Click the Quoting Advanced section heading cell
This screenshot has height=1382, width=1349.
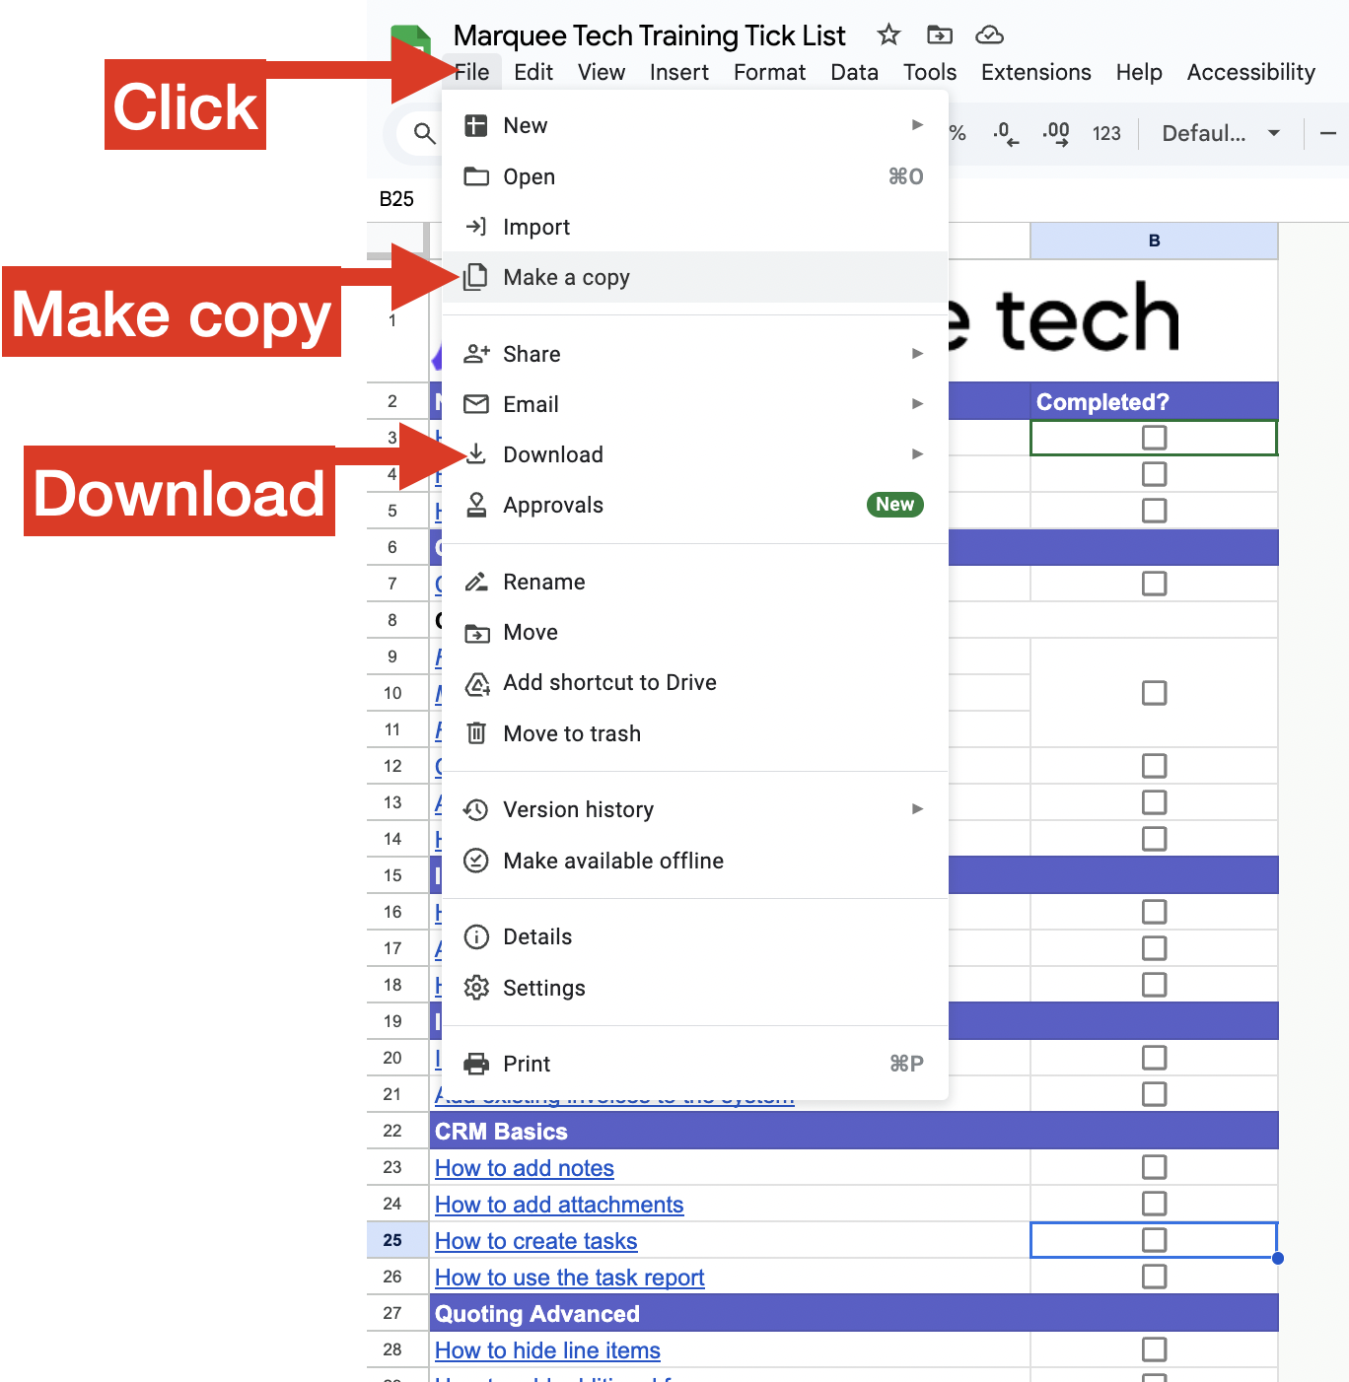click(x=854, y=1313)
